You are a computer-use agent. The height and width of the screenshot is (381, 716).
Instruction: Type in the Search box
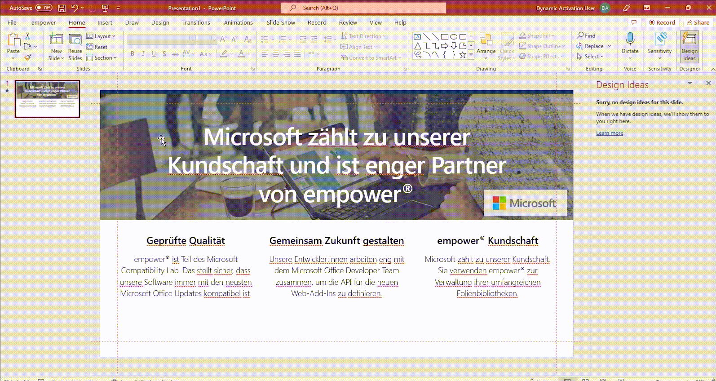point(363,8)
